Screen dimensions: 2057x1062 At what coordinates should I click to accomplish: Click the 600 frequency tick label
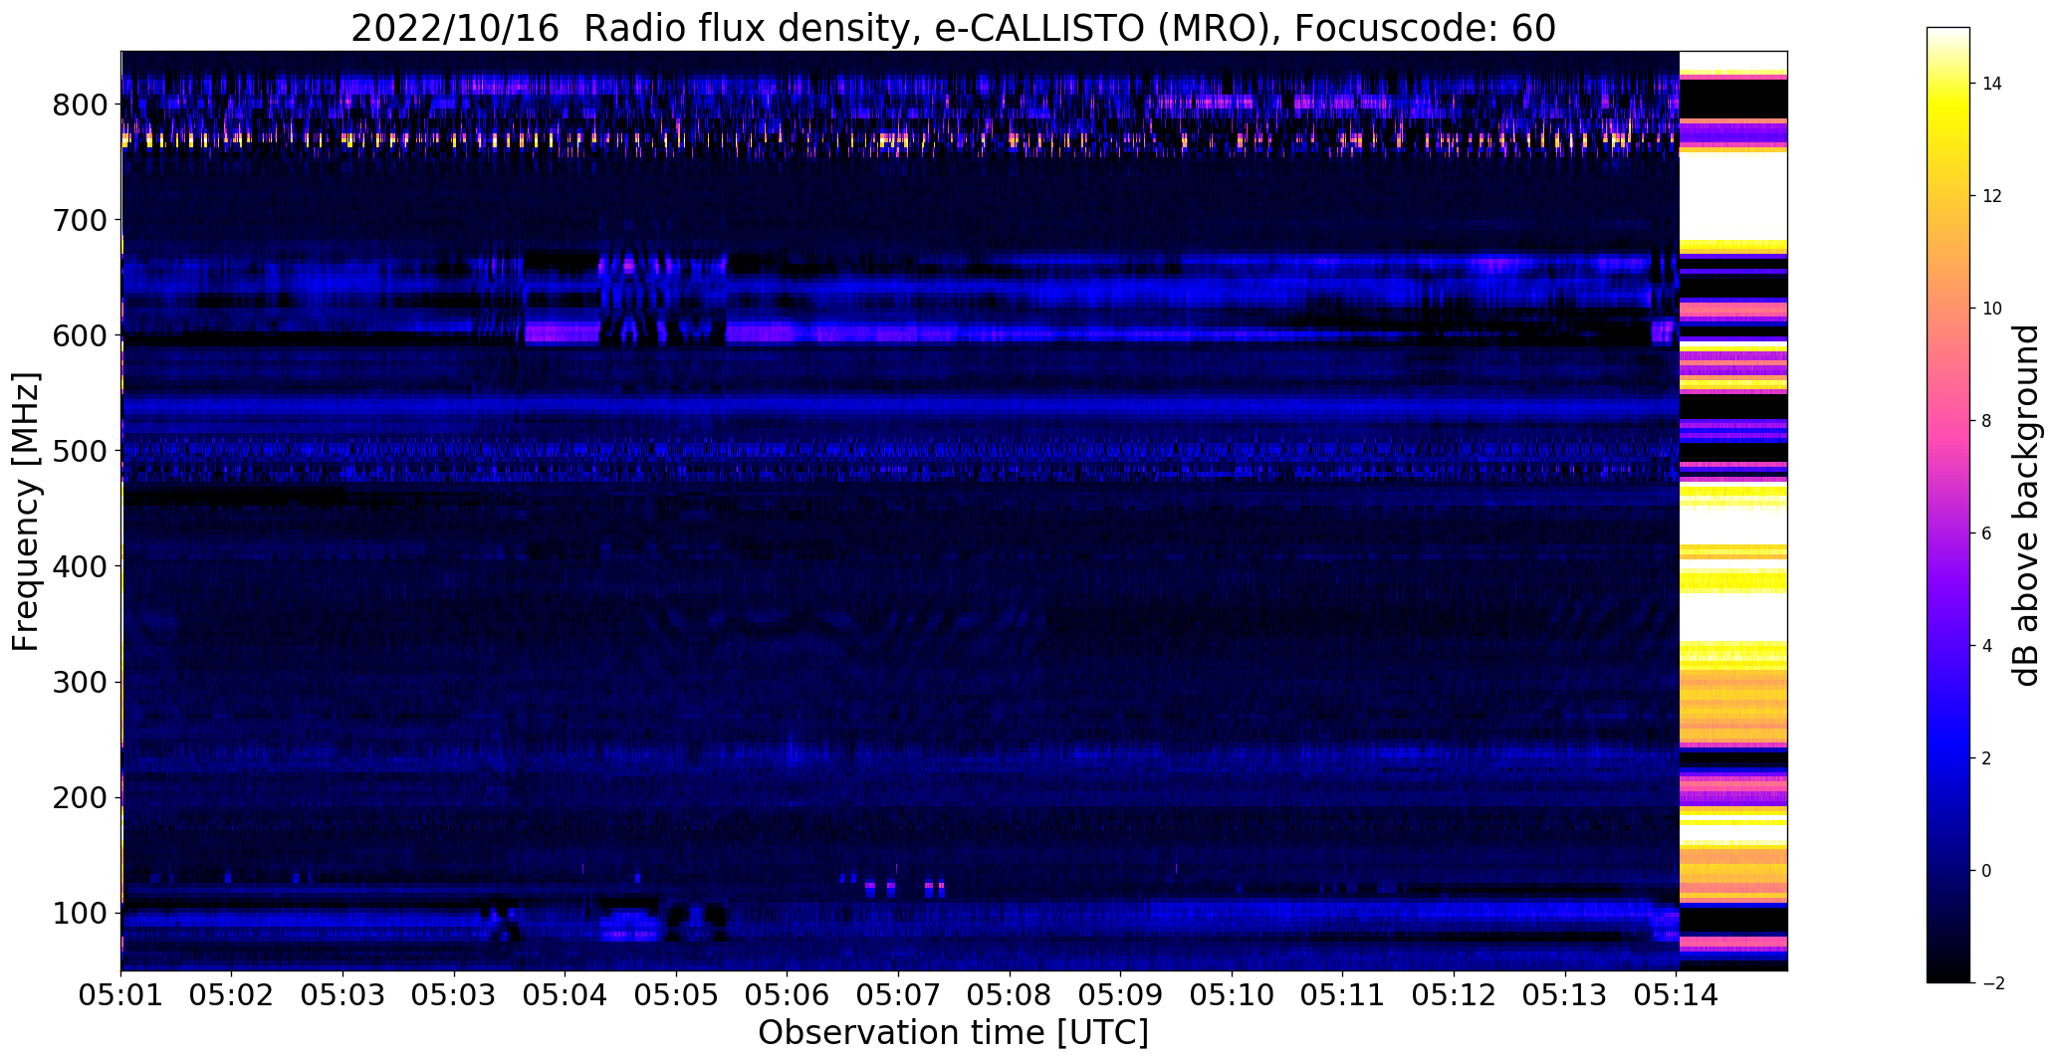(80, 335)
